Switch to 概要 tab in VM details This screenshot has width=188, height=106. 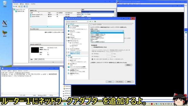point(32,59)
